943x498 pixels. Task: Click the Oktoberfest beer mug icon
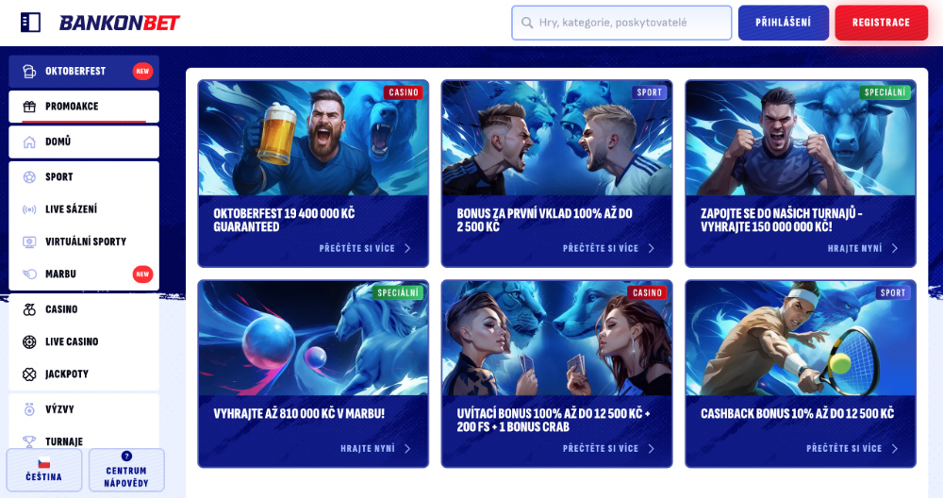tap(29, 71)
